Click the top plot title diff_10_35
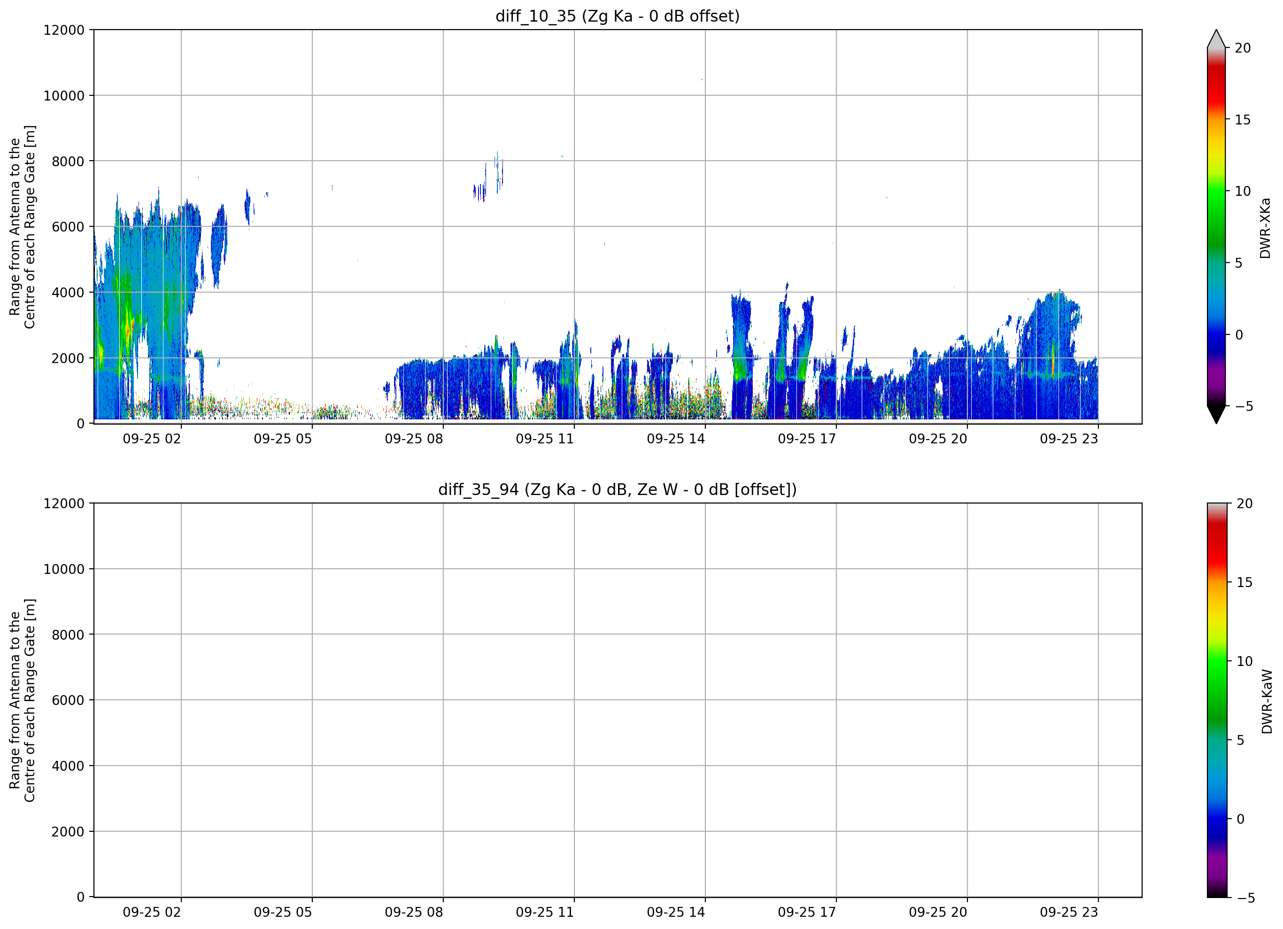 coord(617,16)
